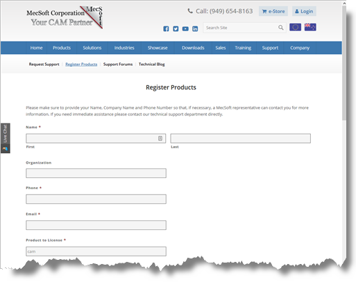Click the Login button

[304, 11]
